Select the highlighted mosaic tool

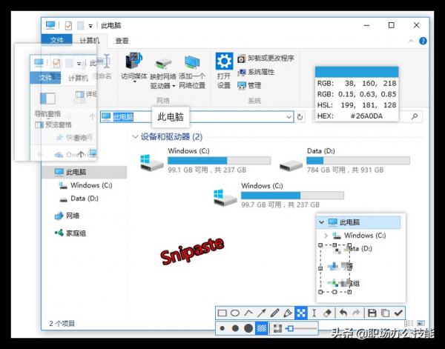click(x=301, y=313)
